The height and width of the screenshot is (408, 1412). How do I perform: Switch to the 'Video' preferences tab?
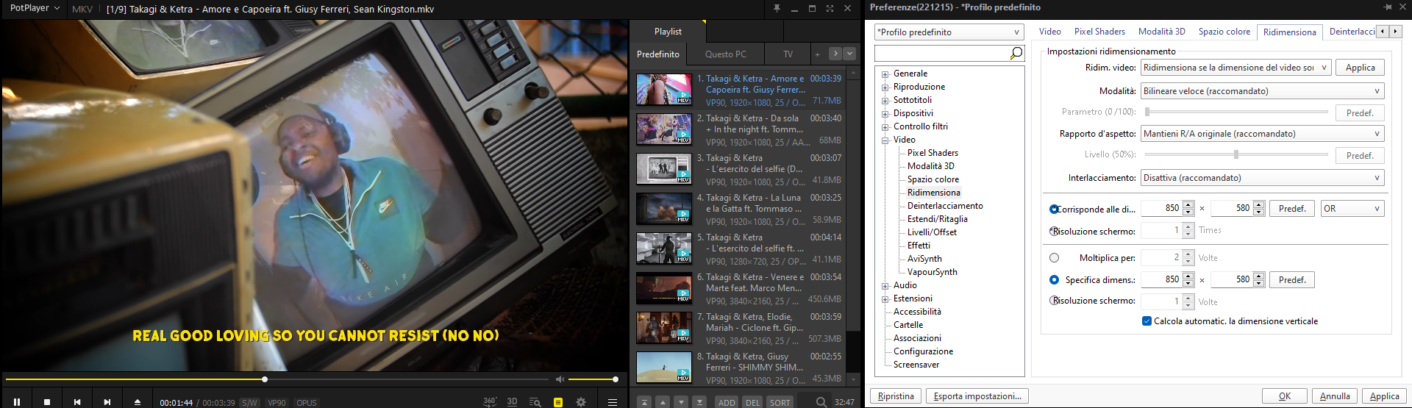(1049, 32)
